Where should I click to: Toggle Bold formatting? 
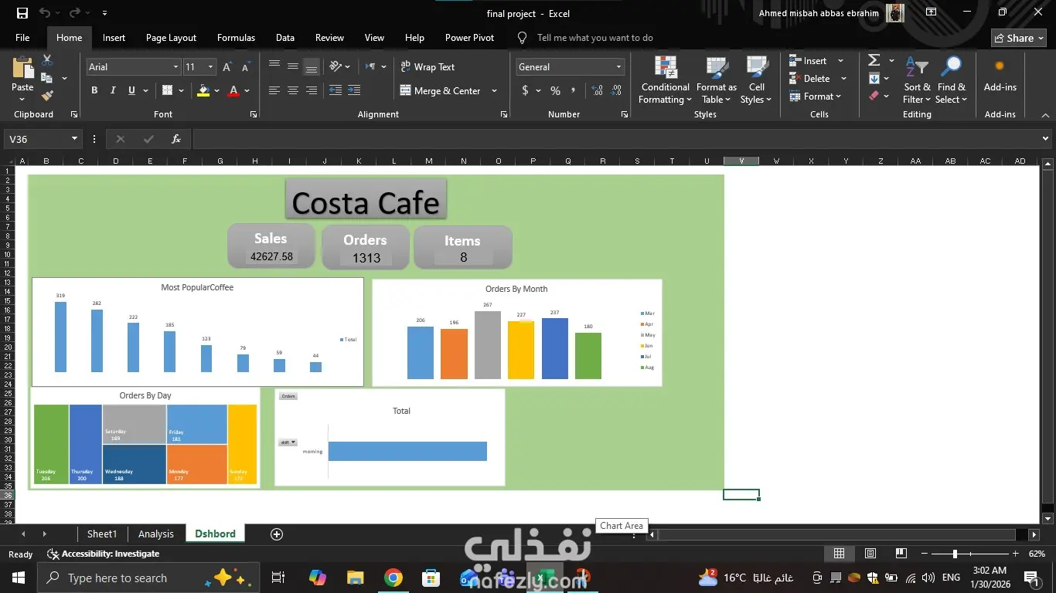tap(94, 90)
